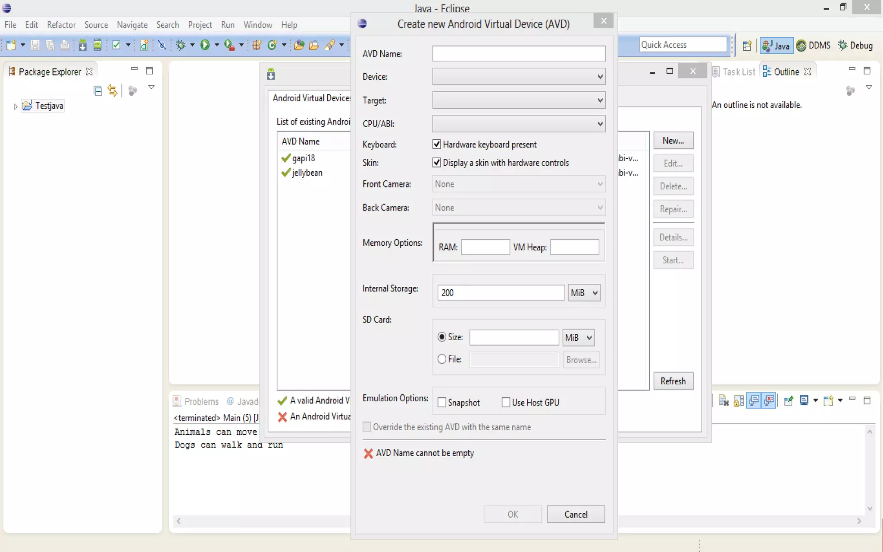Uncheck Display a skin with hardware controls
The image size is (883, 552).
tap(437, 163)
